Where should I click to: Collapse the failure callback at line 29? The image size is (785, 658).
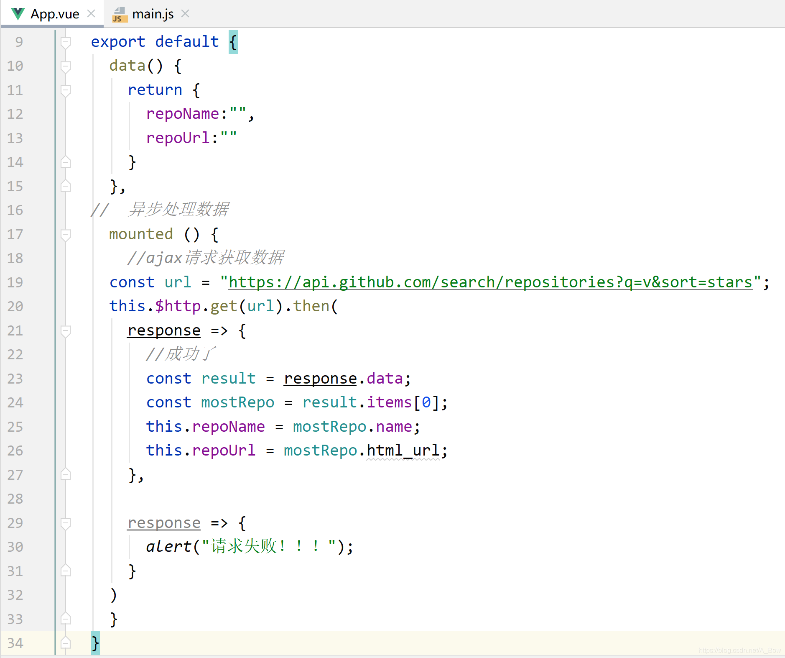point(66,523)
